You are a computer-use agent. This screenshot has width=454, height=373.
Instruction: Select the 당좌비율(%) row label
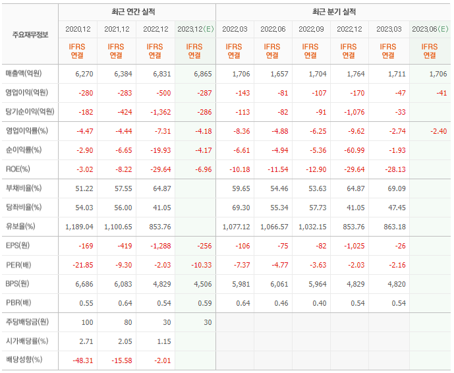24,208
